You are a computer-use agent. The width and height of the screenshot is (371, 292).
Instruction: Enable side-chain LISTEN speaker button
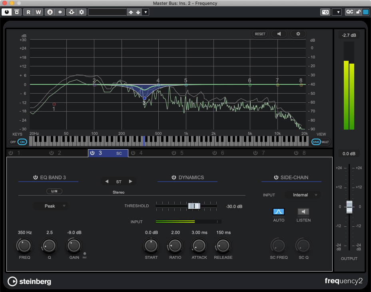pos(303,212)
